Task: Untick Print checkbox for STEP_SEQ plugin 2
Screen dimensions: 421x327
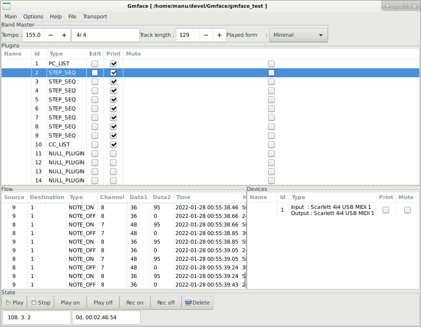Action: [113, 73]
